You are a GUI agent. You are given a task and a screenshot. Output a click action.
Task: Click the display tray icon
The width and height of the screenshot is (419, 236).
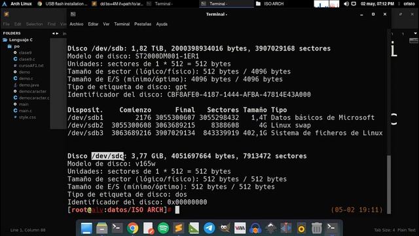[354, 4]
